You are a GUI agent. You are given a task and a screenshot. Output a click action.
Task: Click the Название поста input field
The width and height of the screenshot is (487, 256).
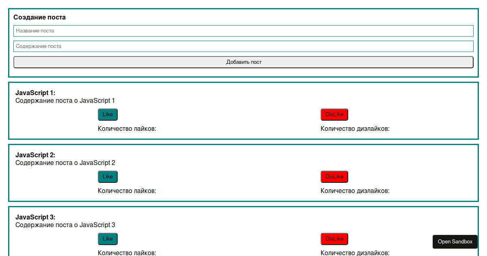click(243, 30)
